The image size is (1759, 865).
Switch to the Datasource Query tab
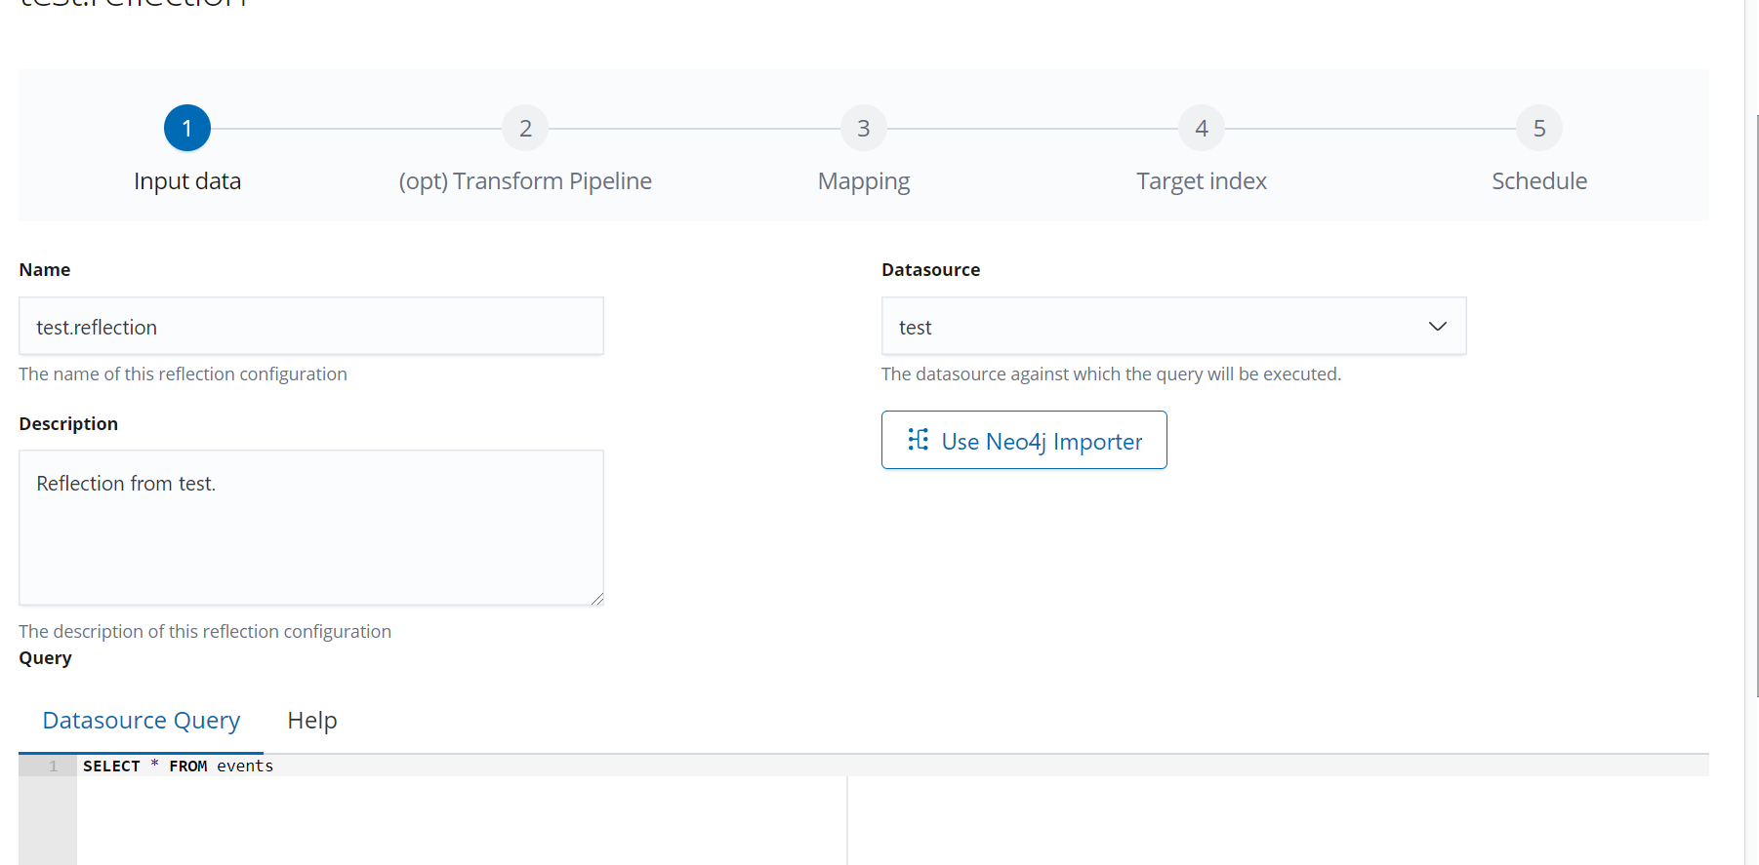[142, 721]
